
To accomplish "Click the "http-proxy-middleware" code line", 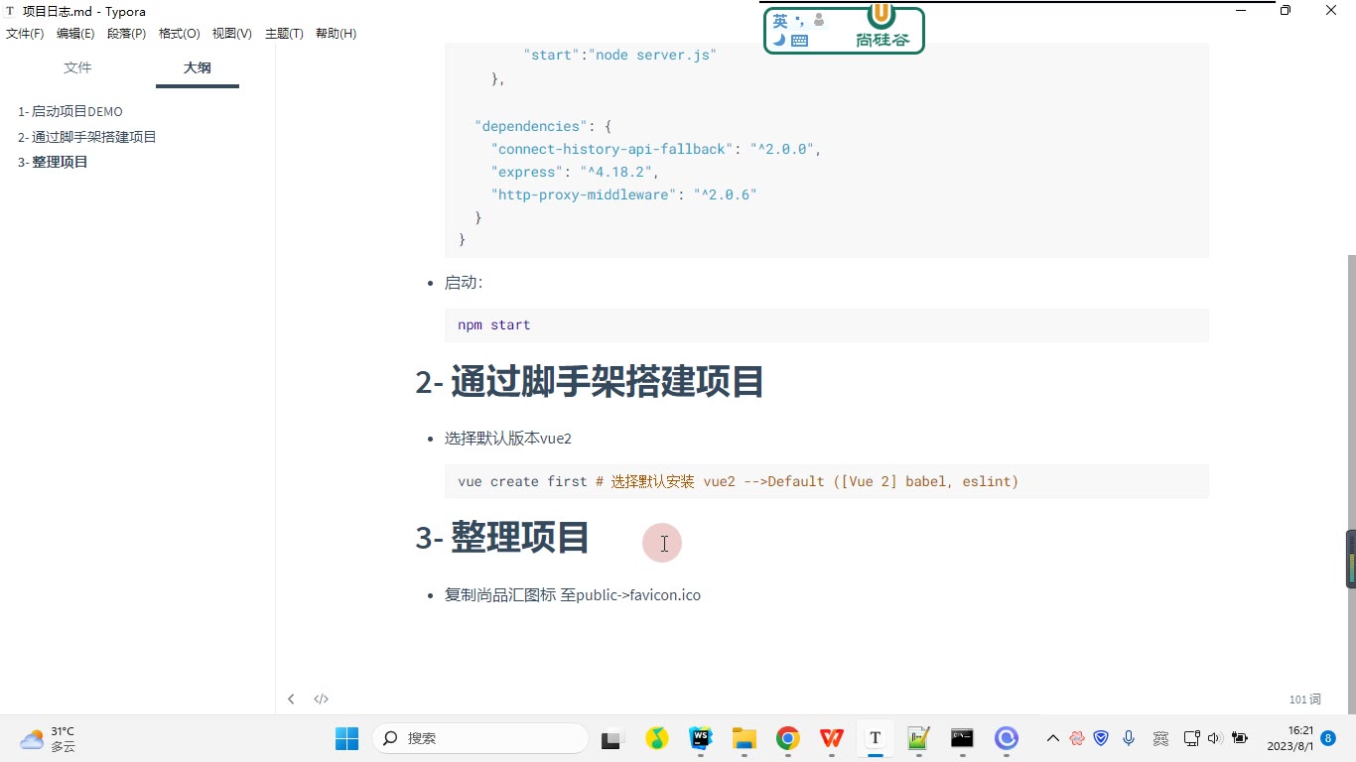I will (x=623, y=195).
